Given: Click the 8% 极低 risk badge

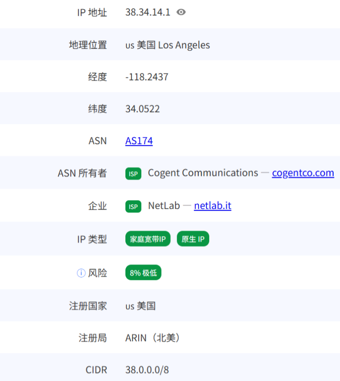Looking at the screenshot, I should pos(143,273).
